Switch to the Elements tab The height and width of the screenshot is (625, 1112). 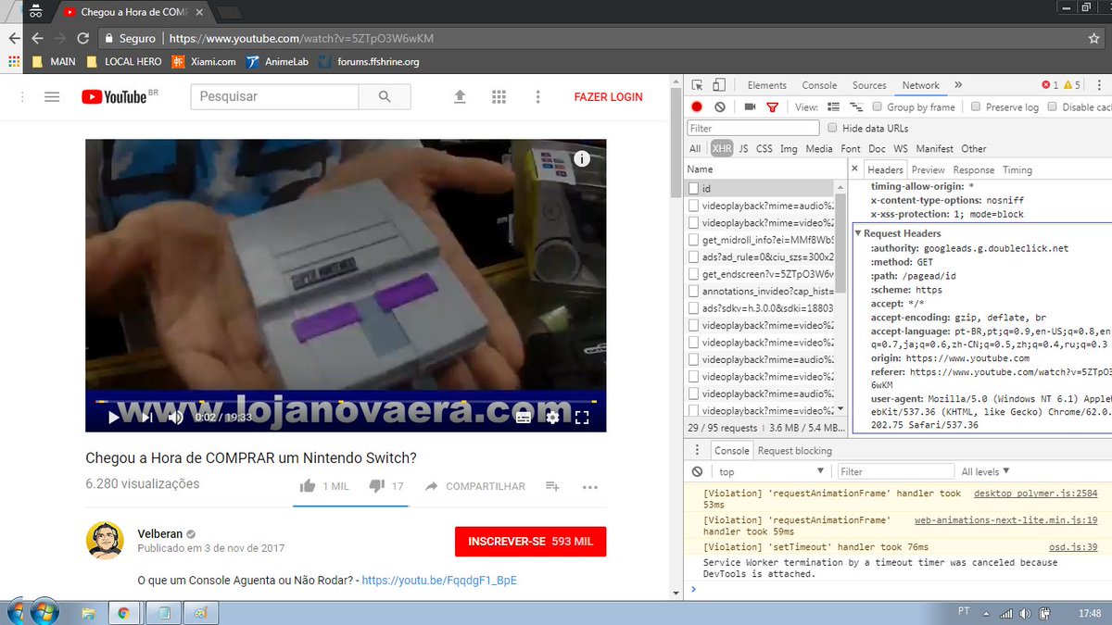point(766,85)
